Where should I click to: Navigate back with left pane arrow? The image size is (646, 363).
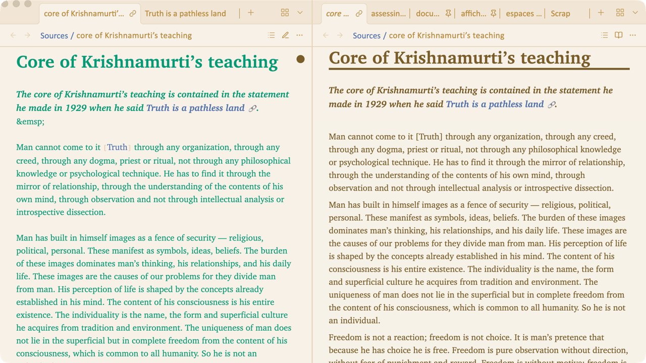pyautogui.click(x=14, y=35)
